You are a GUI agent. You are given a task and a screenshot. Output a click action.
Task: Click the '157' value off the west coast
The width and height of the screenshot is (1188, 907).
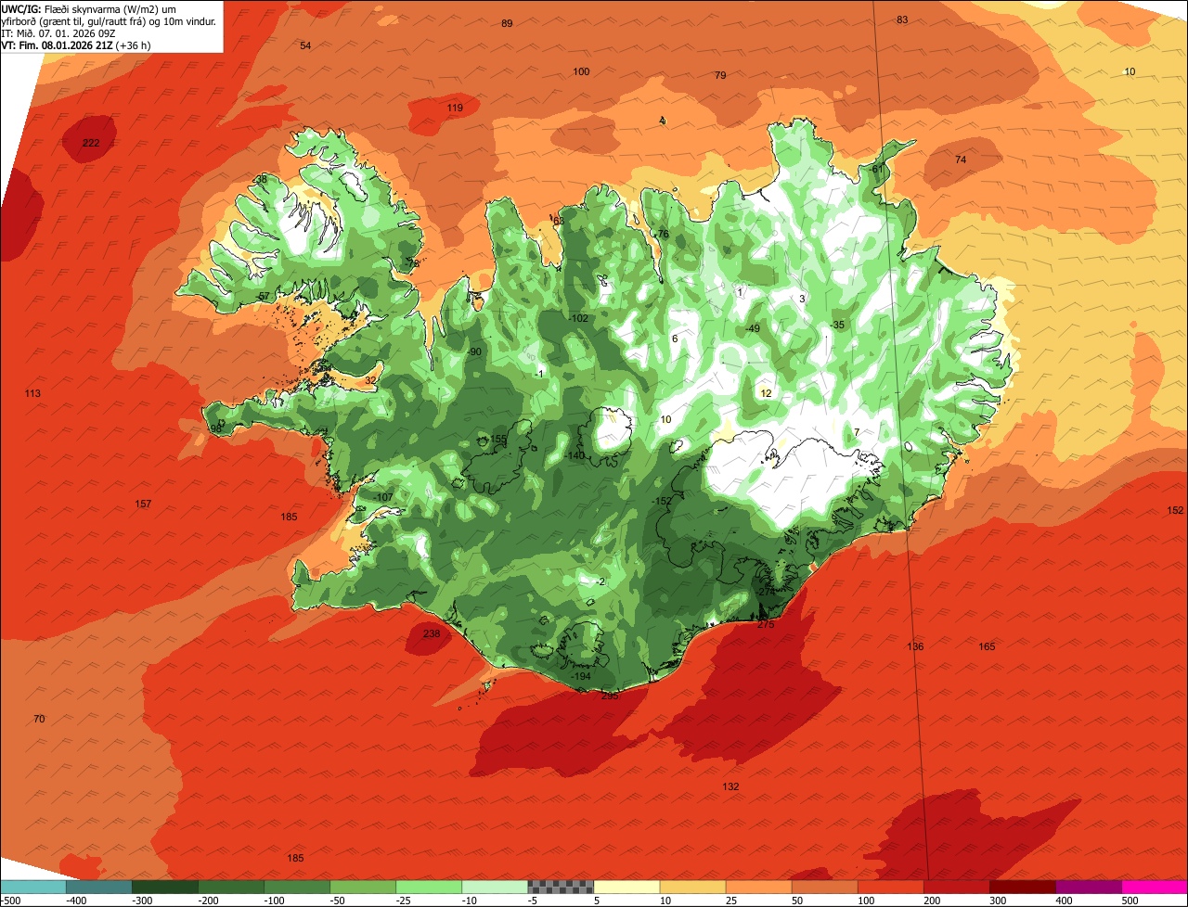point(143,505)
